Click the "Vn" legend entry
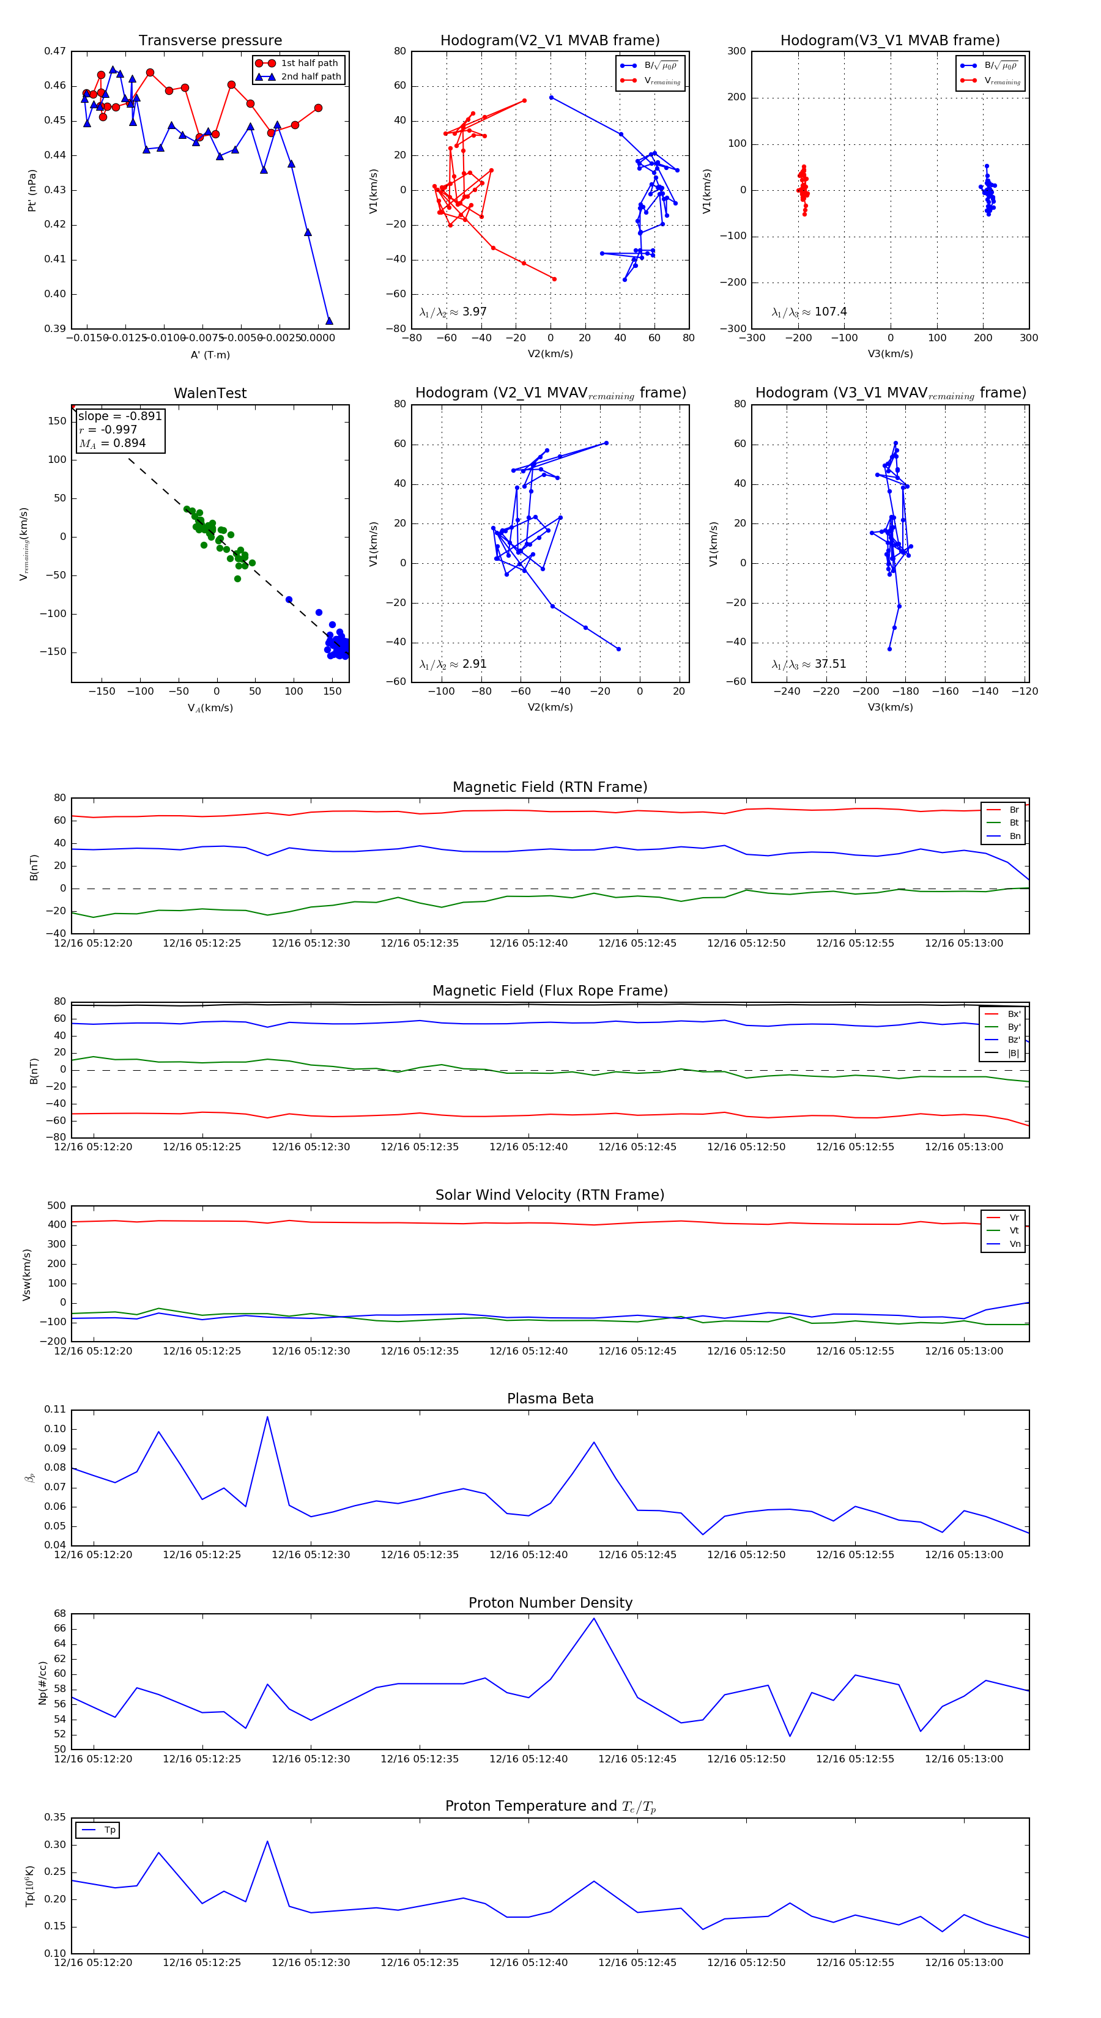Image resolution: width=1101 pixels, height=2018 pixels. 1004,1244
